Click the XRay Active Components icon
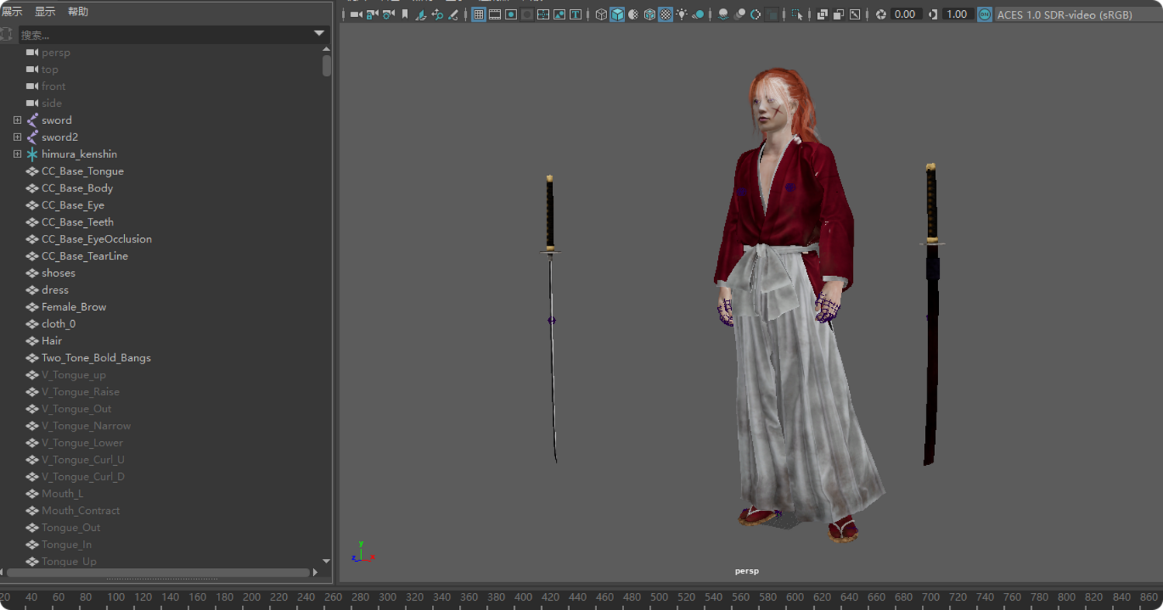 coord(838,14)
